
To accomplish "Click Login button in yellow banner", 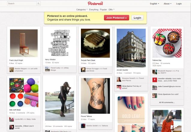I will point(137,18).
